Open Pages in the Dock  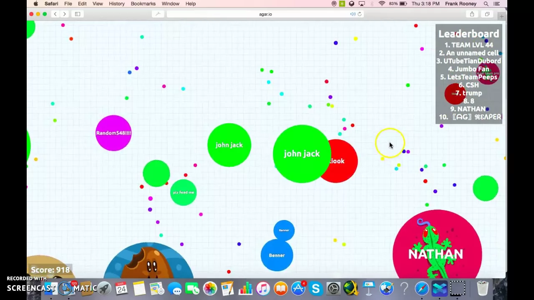[227, 288]
